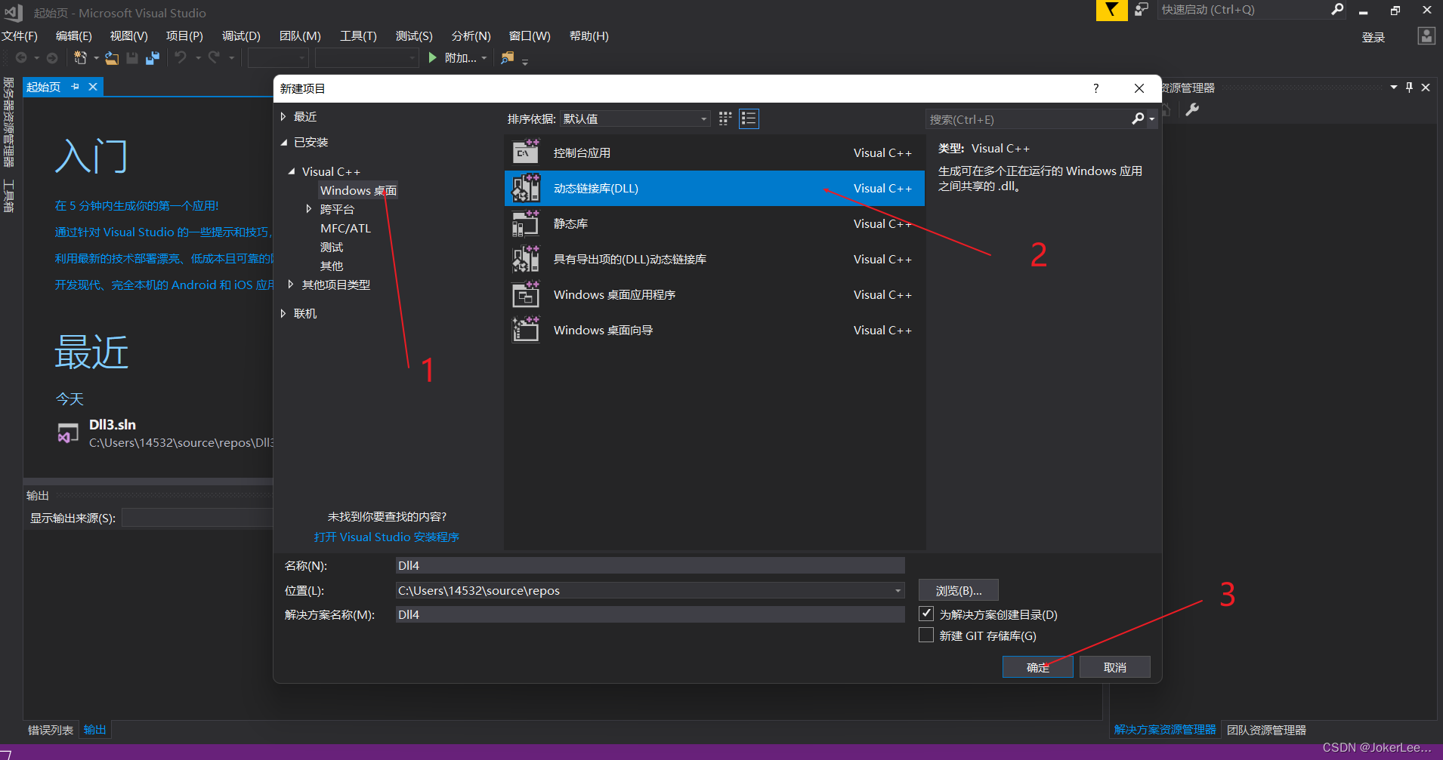Click the undo arrow icon

coord(181,57)
